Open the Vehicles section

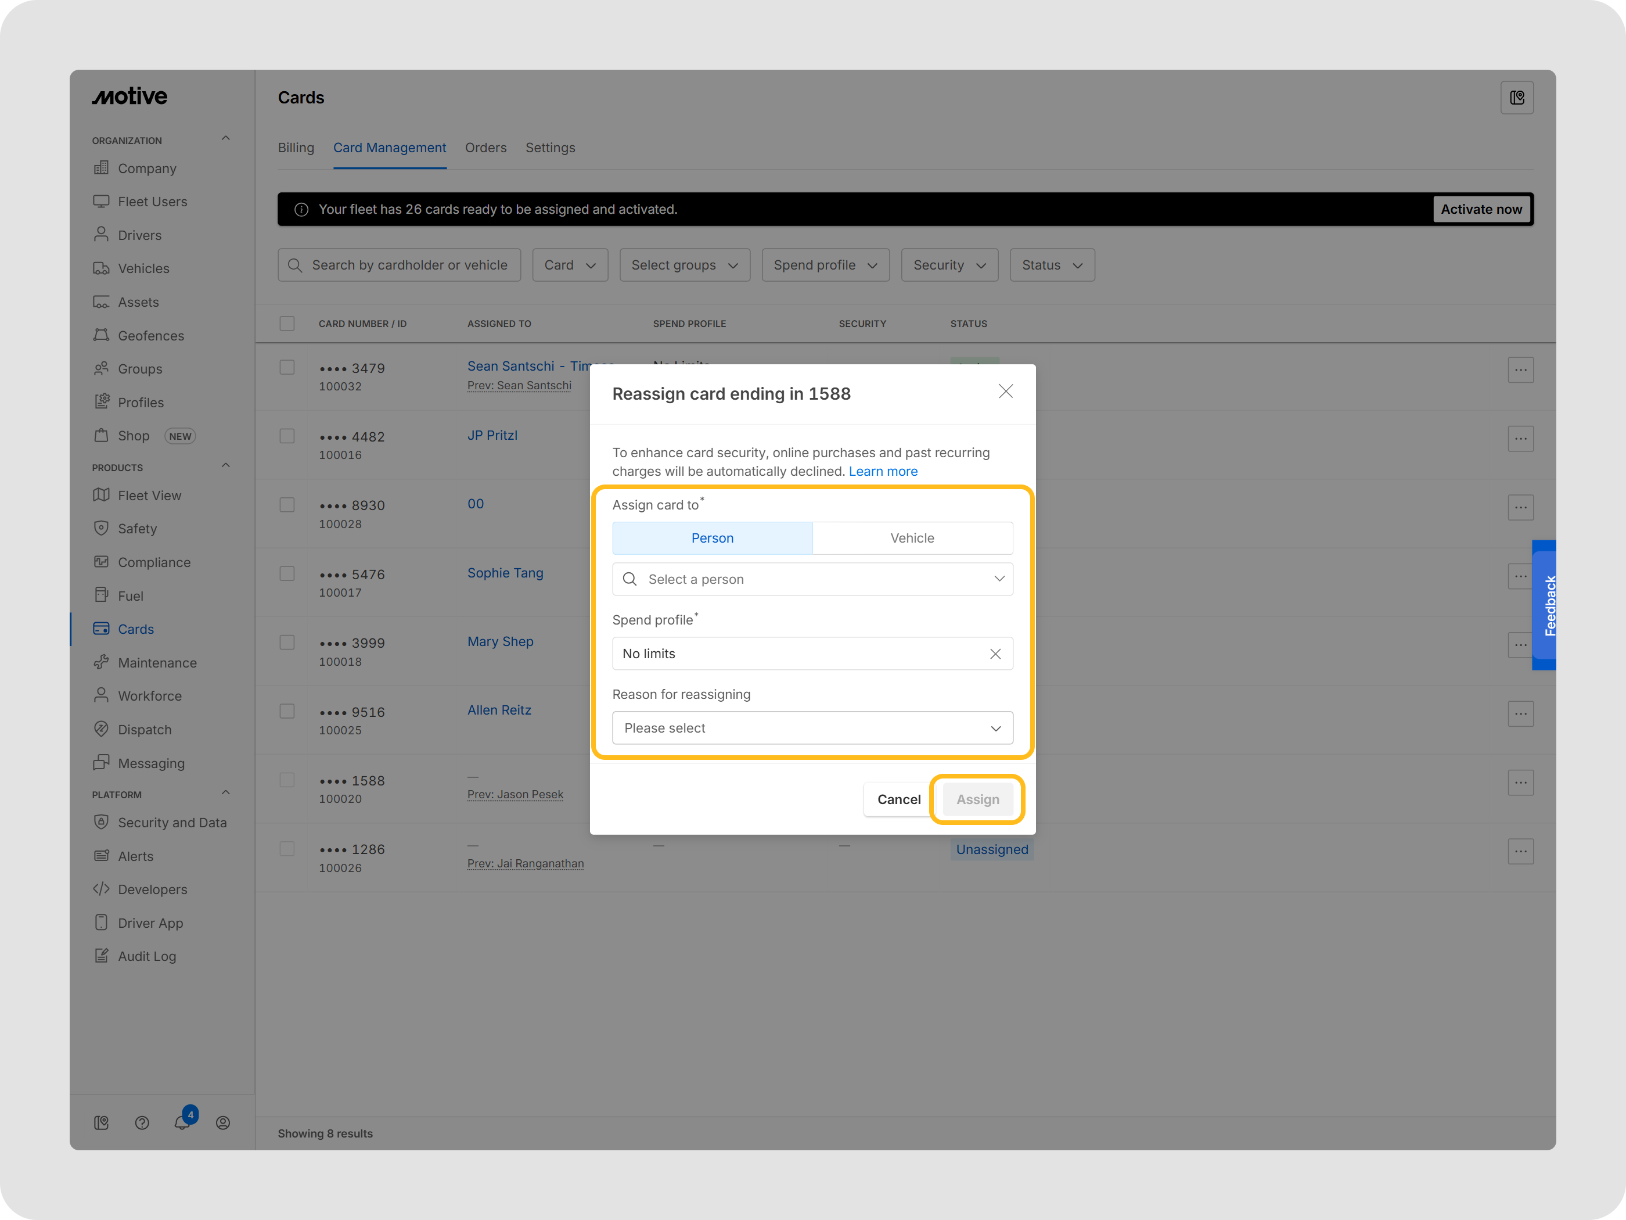(143, 268)
